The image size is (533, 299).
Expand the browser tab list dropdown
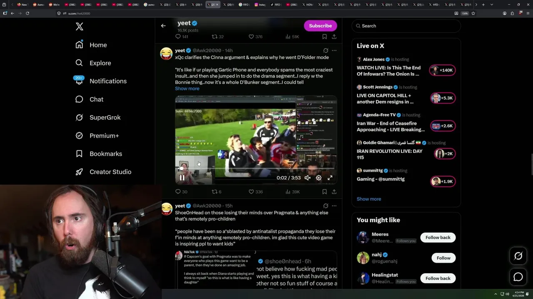pyautogui.click(x=492, y=5)
